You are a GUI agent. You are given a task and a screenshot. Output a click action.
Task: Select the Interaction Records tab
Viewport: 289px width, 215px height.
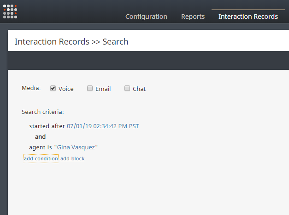pos(248,17)
